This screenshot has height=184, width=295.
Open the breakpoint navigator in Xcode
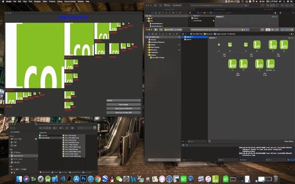click(173, 34)
